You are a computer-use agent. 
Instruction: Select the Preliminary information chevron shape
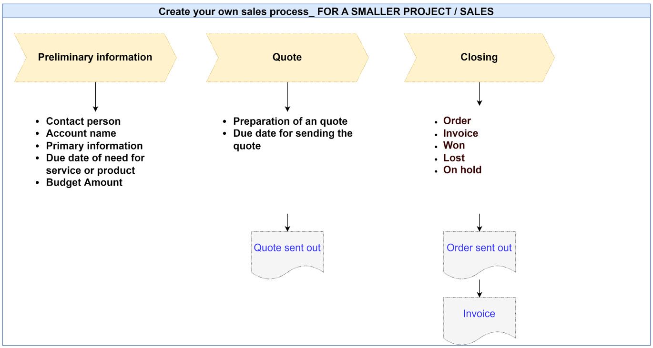[x=95, y=58]
